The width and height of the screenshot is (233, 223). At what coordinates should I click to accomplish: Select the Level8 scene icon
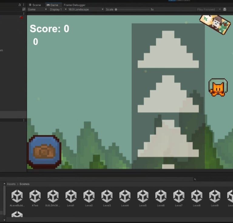click(x=197, y=196)
